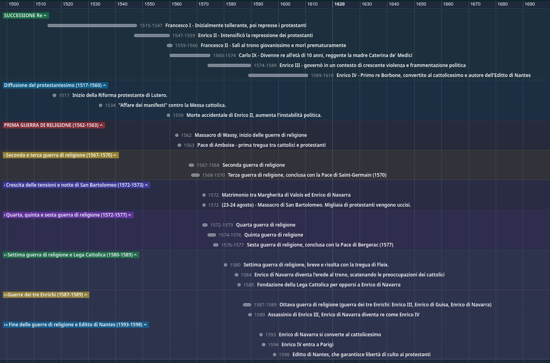Open 'Editto di Nantes, che garantisce libertà' text
The image size is (550, 363).
pos(361,355)
